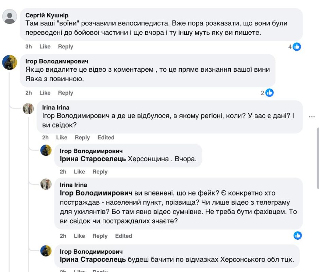This screenshot has height=272, width=319.
Task: Click Сергій Кушнір's default profile avatar
Action: [x=10, y=16]
